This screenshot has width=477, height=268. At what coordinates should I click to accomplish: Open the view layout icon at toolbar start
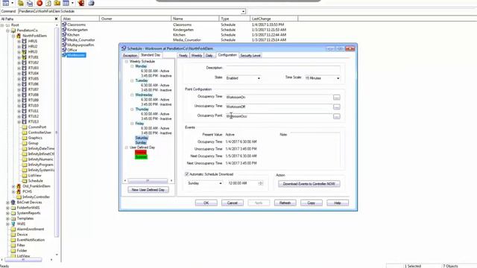6,3
